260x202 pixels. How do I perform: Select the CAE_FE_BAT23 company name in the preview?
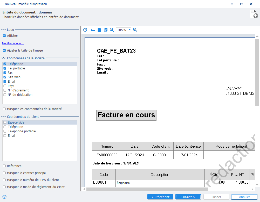tap(116, 51)
